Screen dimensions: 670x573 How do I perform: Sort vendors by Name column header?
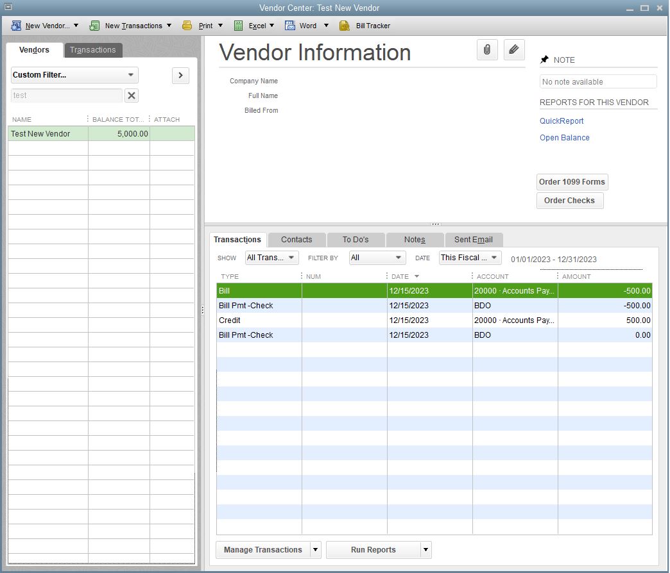click(48, 119)
